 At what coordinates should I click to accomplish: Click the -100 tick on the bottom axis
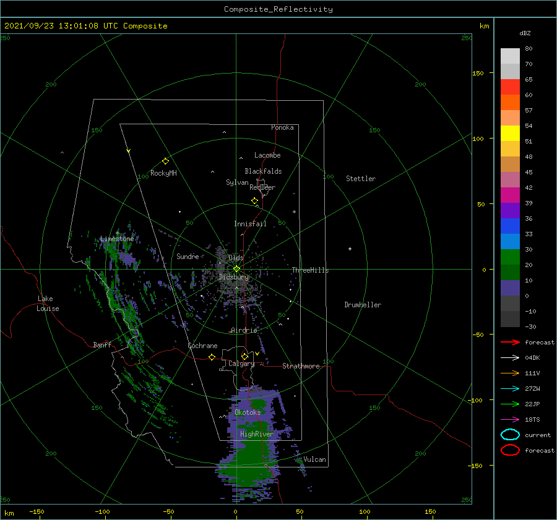click(x=102, y=511)
